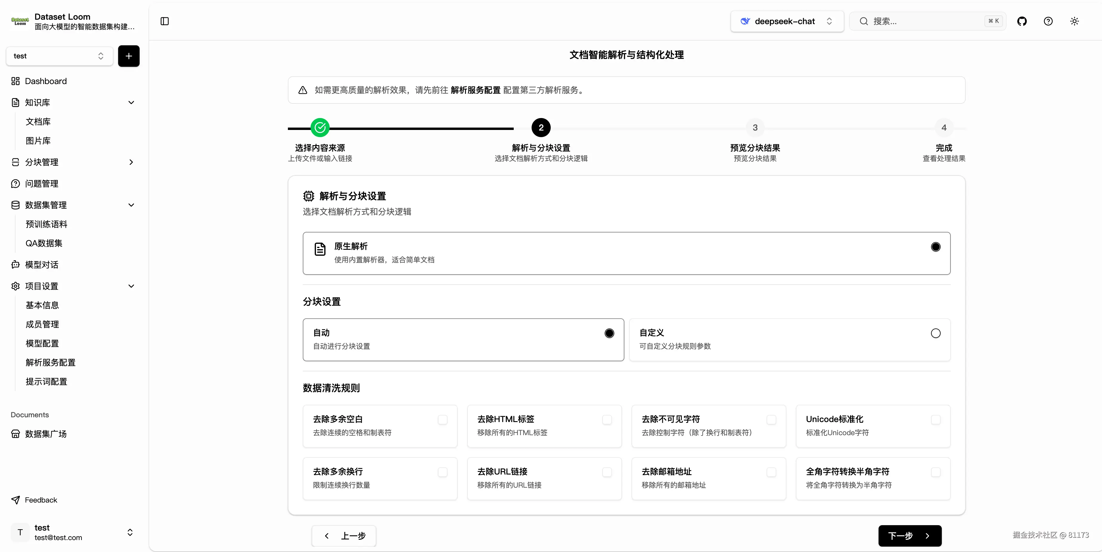
Task: Collapse the sidebar using the panel toggle icon
Action: (x=164, y=21)
